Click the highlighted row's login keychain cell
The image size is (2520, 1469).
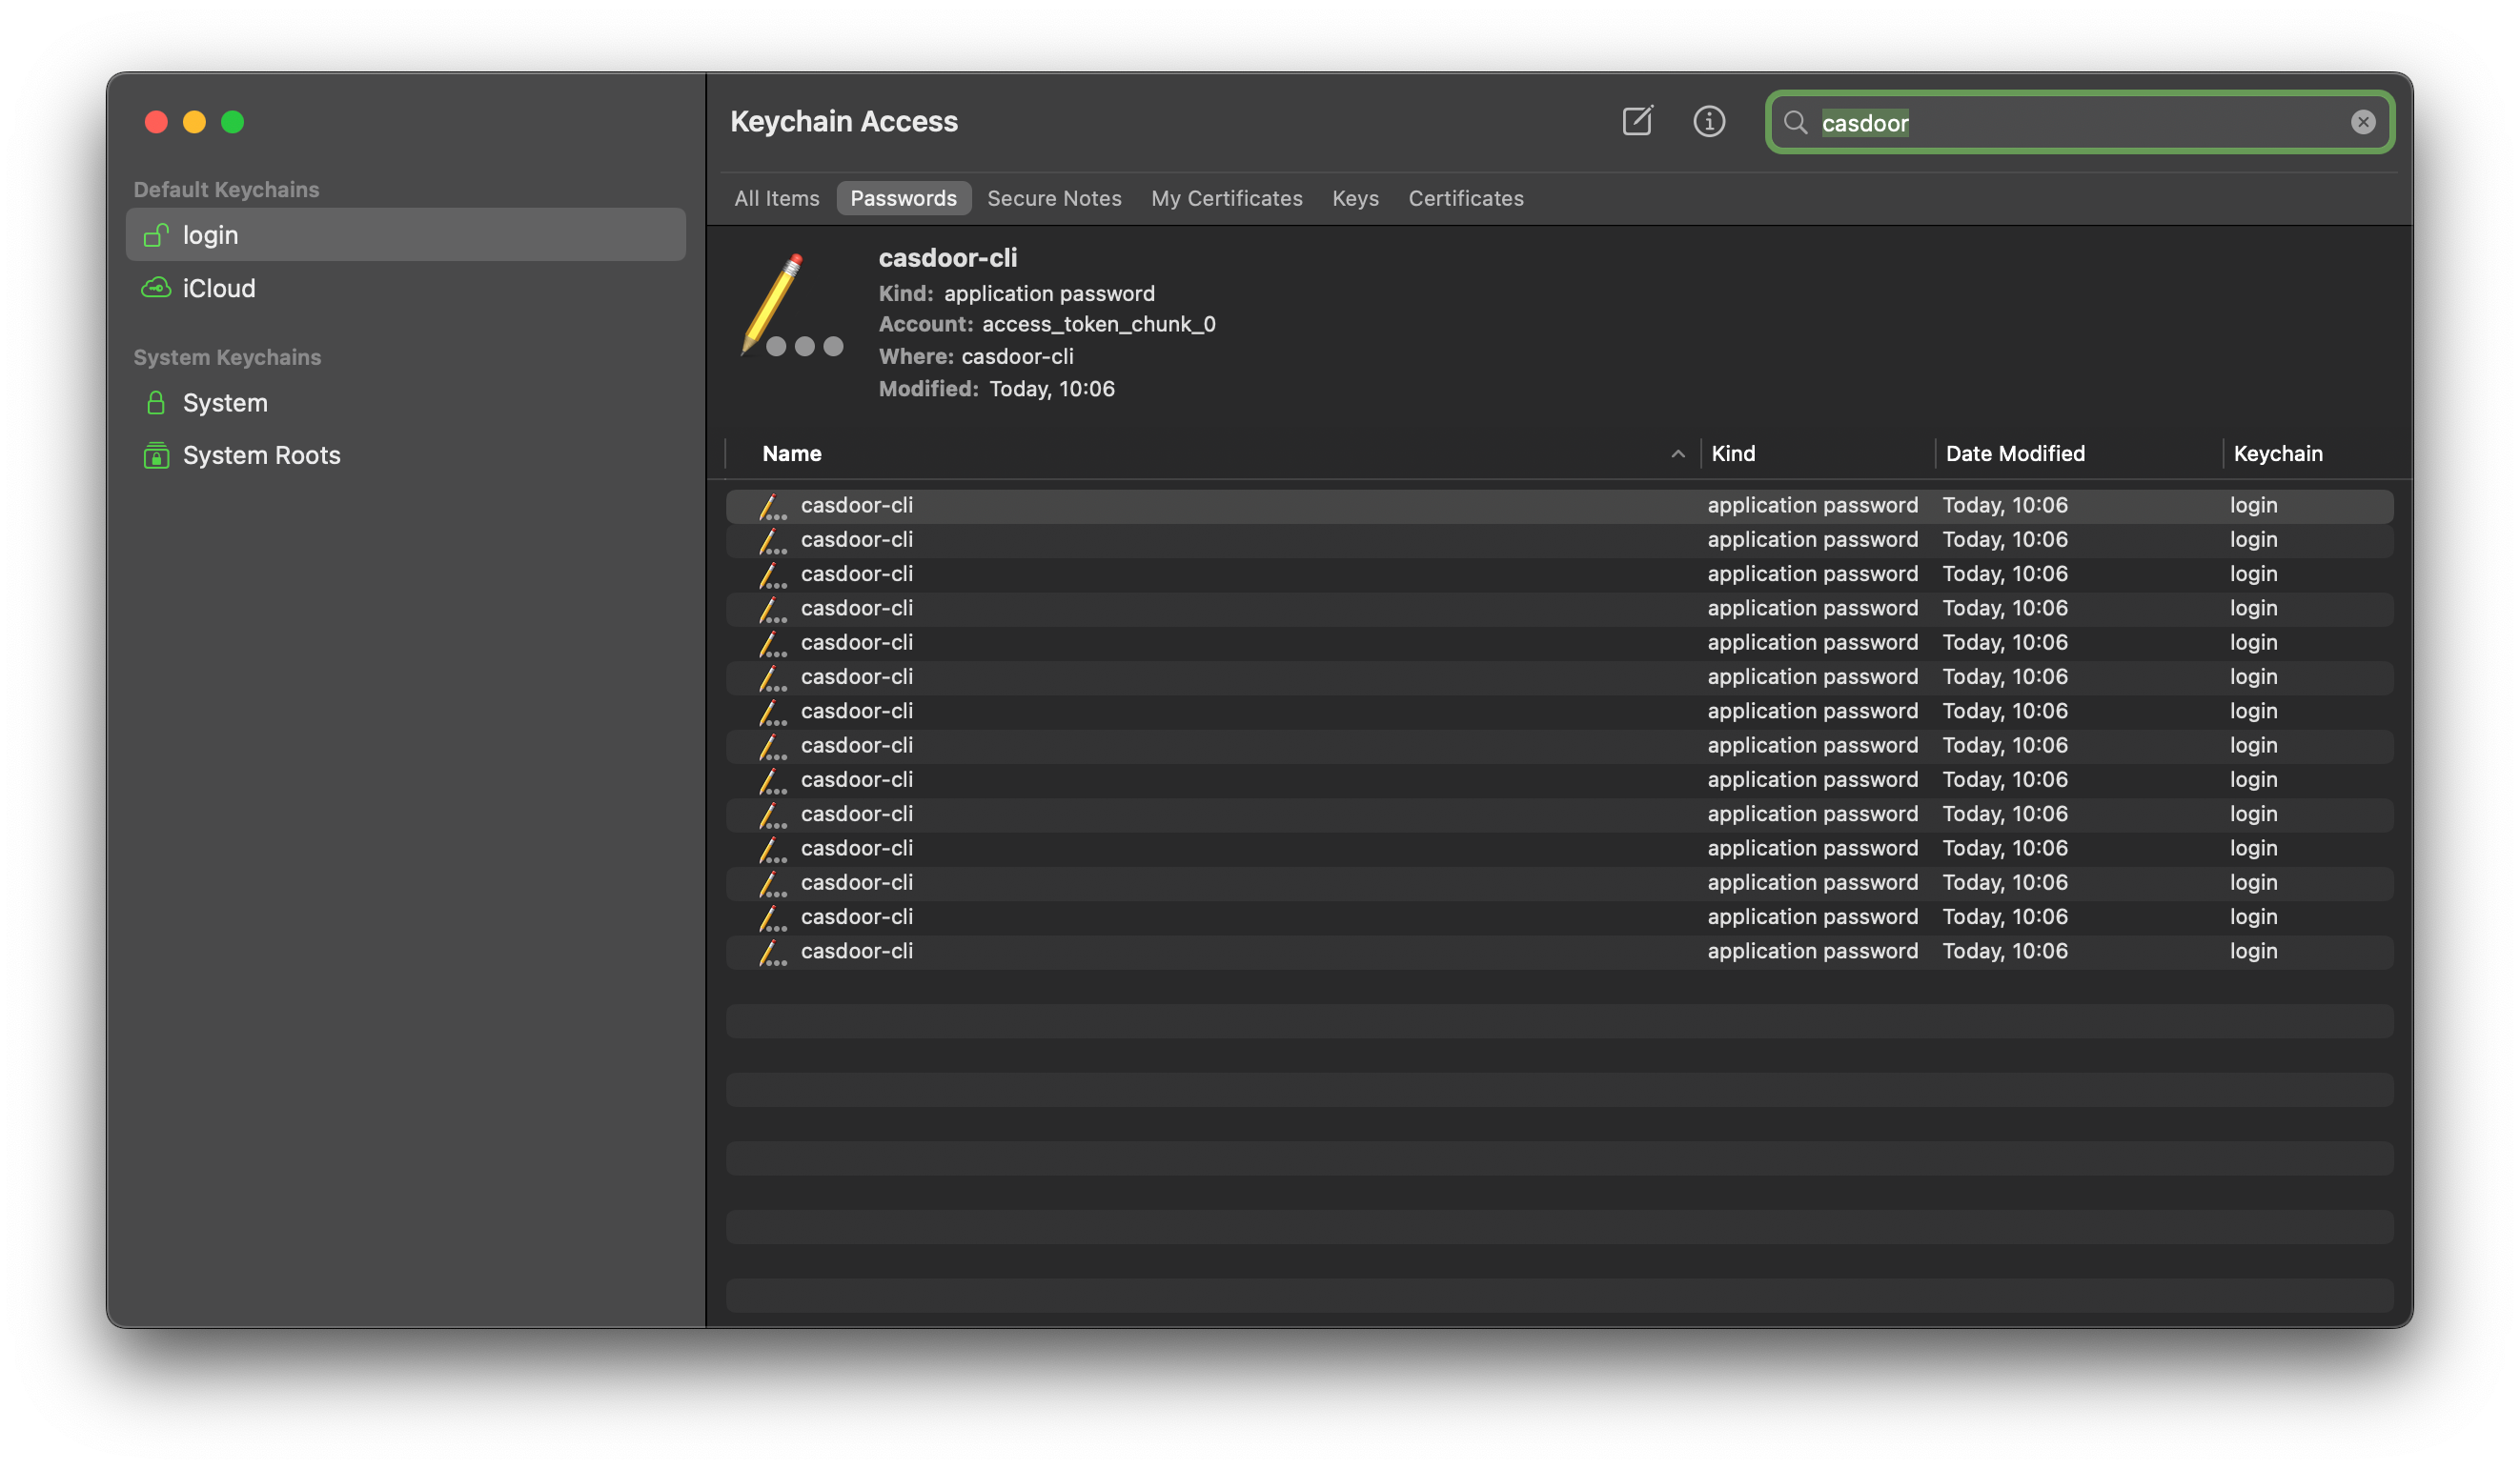pos(2253,506)
